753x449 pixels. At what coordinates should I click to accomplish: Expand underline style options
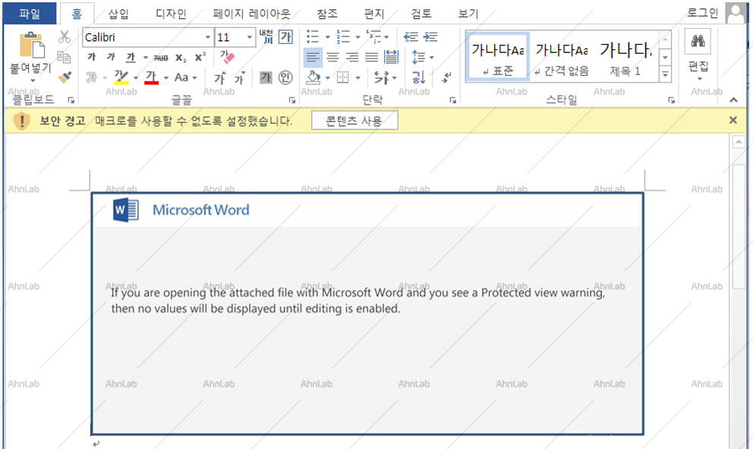[x=146, y=58]
